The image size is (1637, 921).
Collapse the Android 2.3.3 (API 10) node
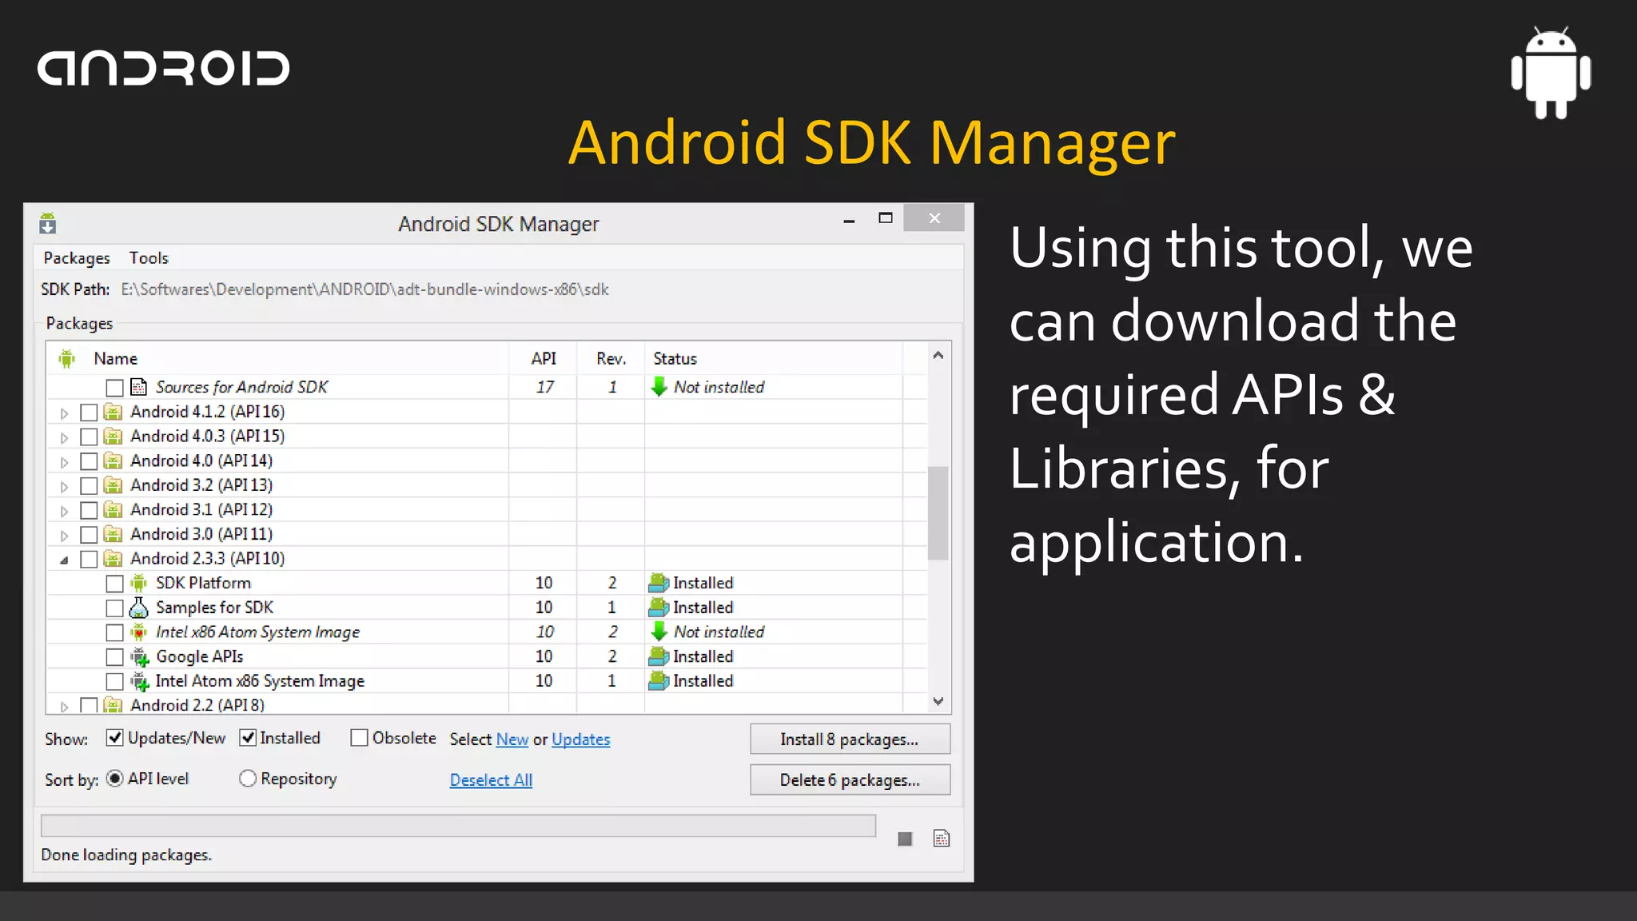(65, 560)
